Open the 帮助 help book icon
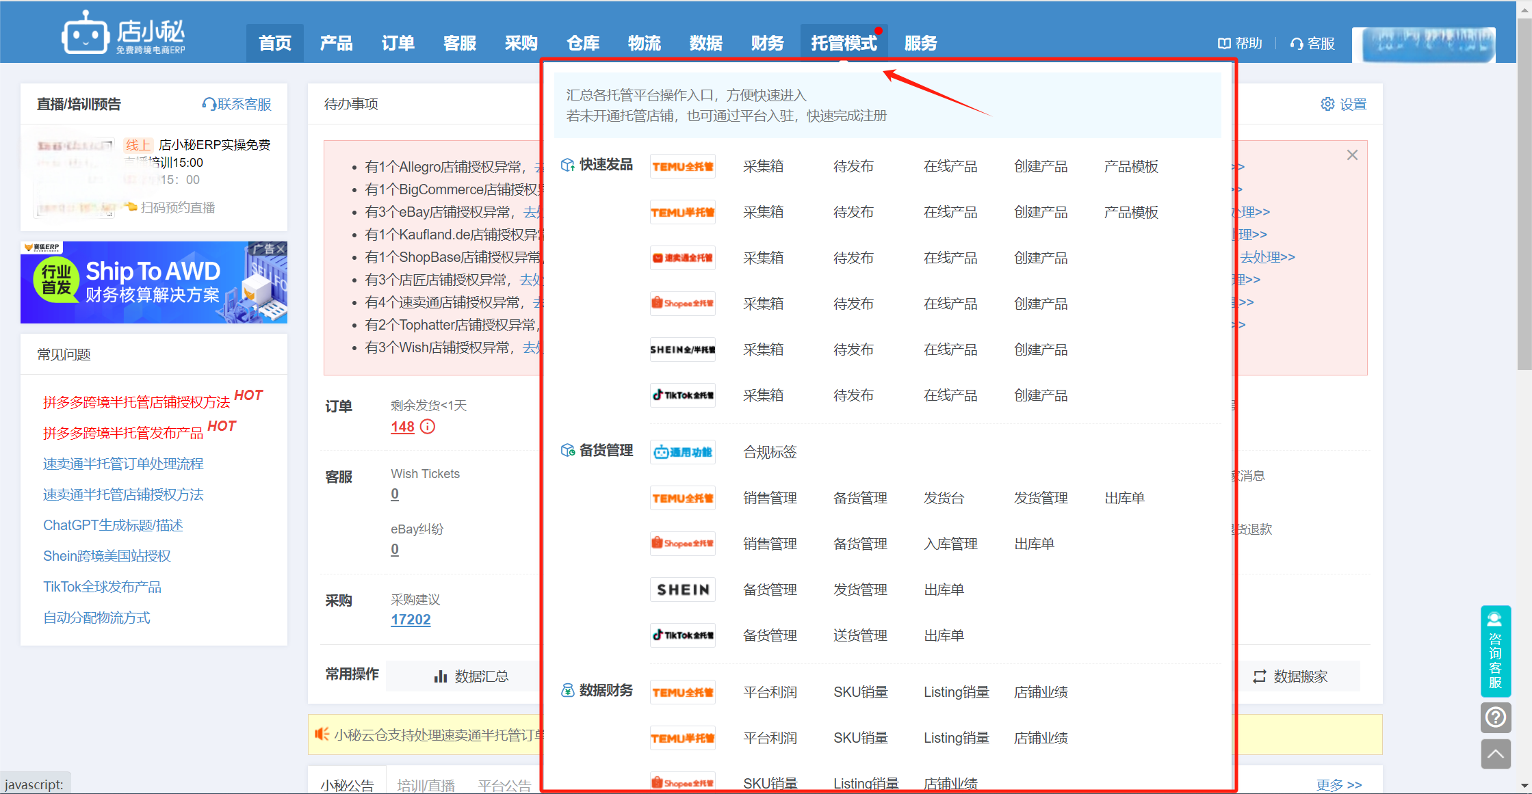The image size is (1532, 794). tap(1224, 44)
